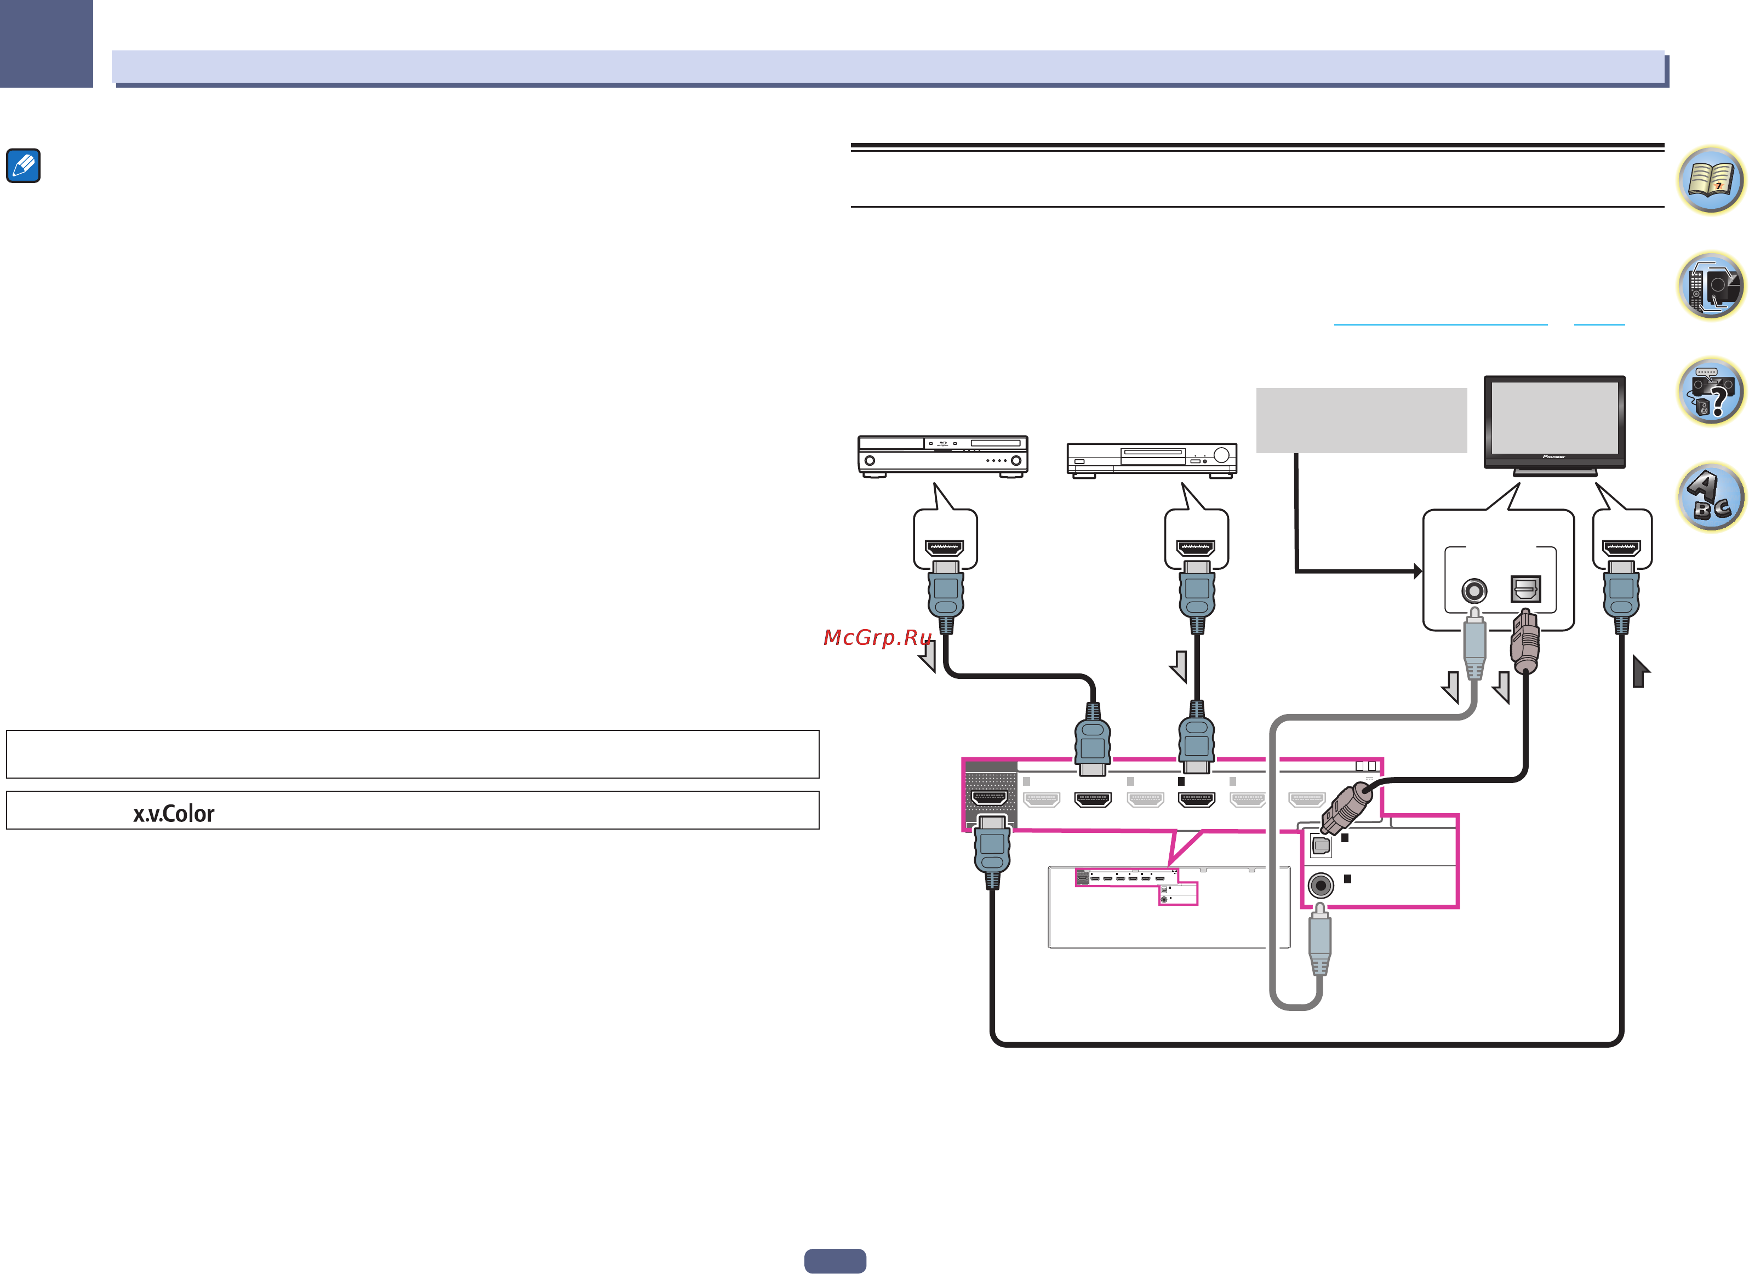Image resolution: width=1749 pixels, height=1274 pixels.
Task: Open the troubleshooting question mark icon
Action: 1711,392
